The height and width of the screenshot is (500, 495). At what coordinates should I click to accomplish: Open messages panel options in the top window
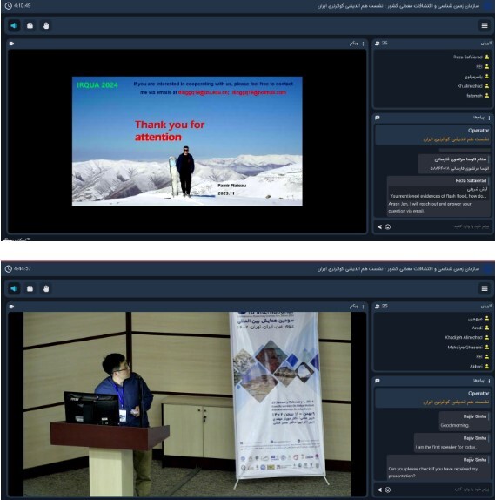pyautogui.click(x=489, y=118)
